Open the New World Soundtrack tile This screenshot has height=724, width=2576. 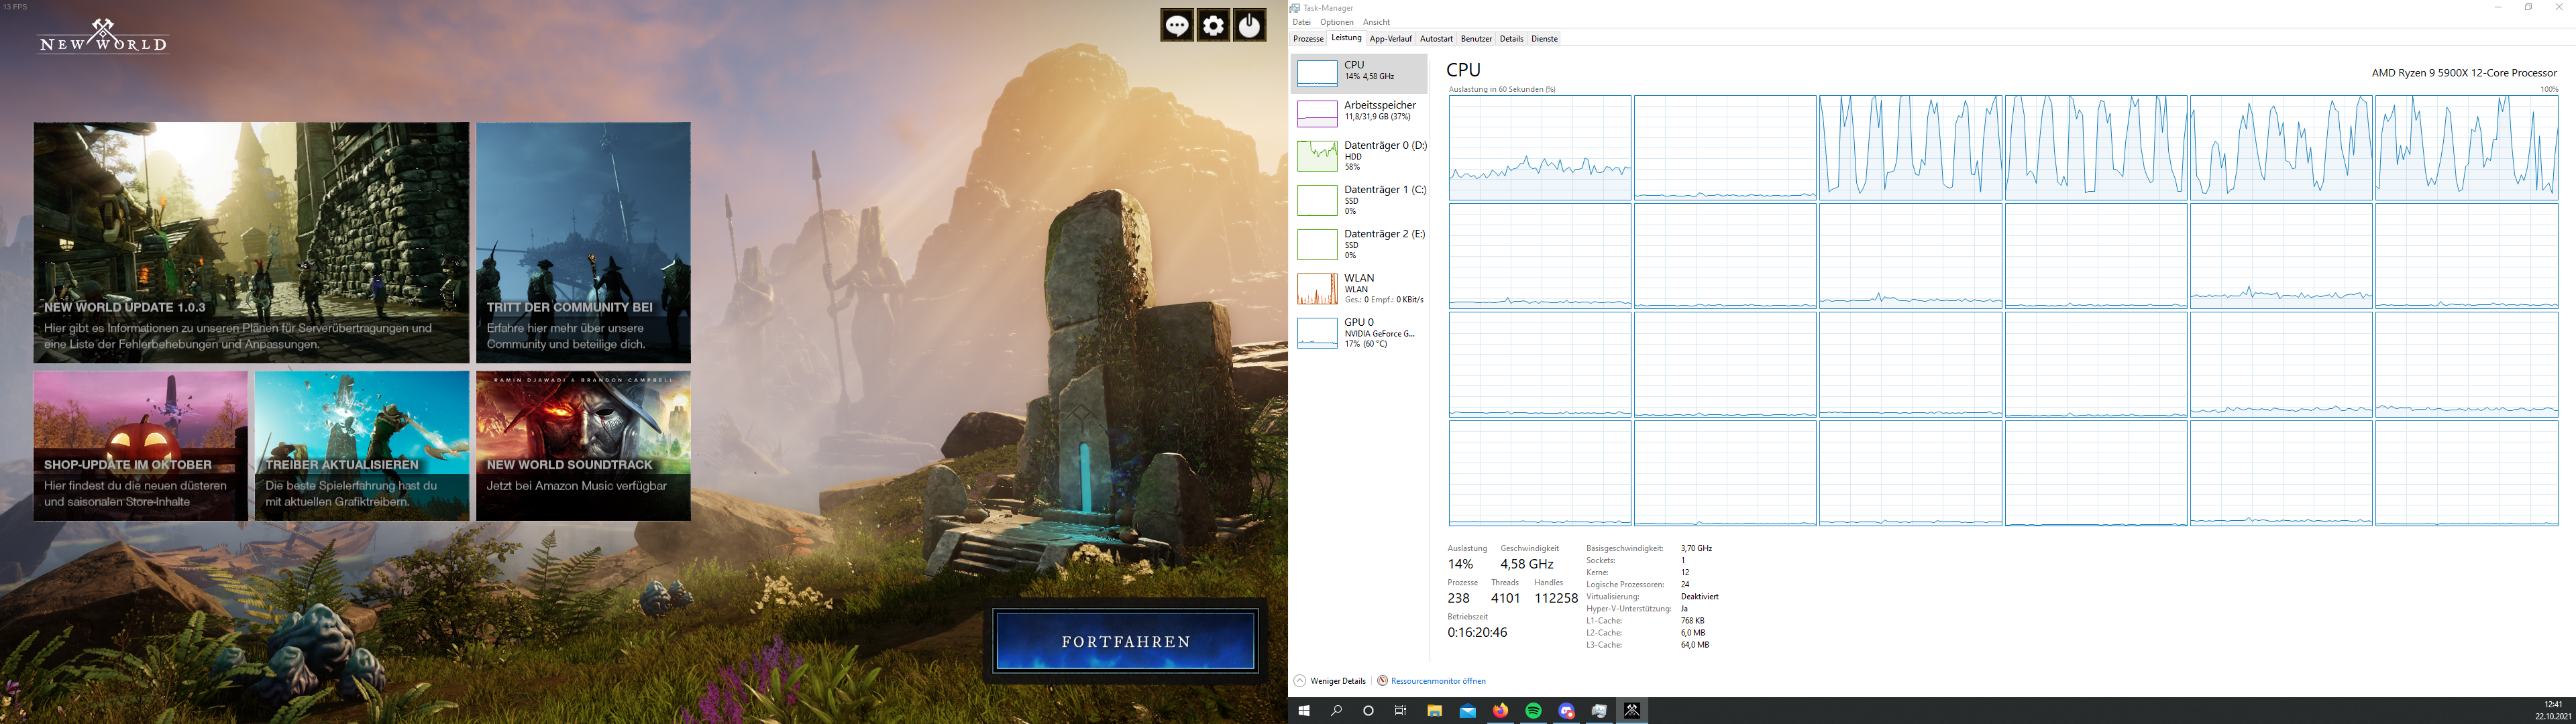pyautogui.click(x=583, y=445)
